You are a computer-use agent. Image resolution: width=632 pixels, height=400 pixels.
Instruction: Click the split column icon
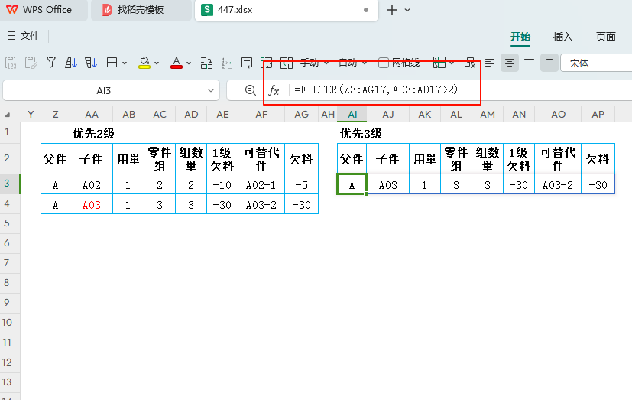click(226, 63)
